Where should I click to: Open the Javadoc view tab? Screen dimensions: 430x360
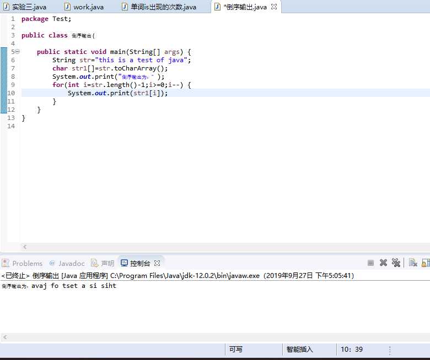67,263
